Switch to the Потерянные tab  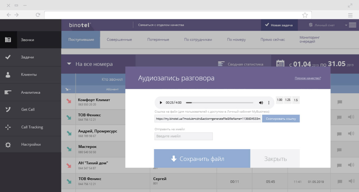click(x=158, y=40)
